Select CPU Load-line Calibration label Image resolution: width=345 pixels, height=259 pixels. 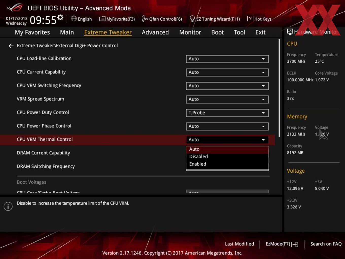click(x=44, y=58)
